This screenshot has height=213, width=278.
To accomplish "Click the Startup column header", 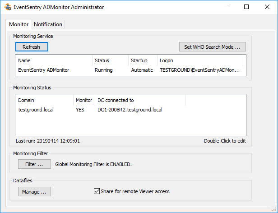I will 143,60.
